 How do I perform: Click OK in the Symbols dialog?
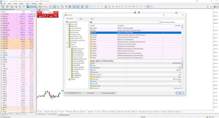tap(180, 93)
